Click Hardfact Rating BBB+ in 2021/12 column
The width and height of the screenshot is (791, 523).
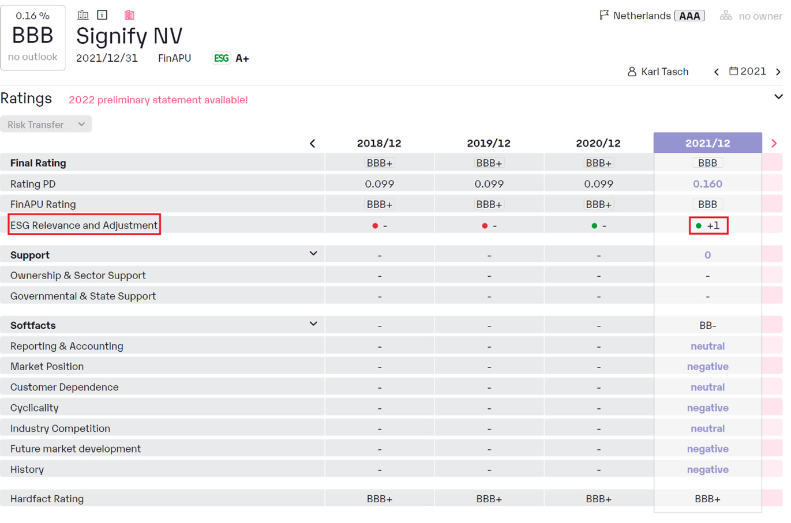708,499
